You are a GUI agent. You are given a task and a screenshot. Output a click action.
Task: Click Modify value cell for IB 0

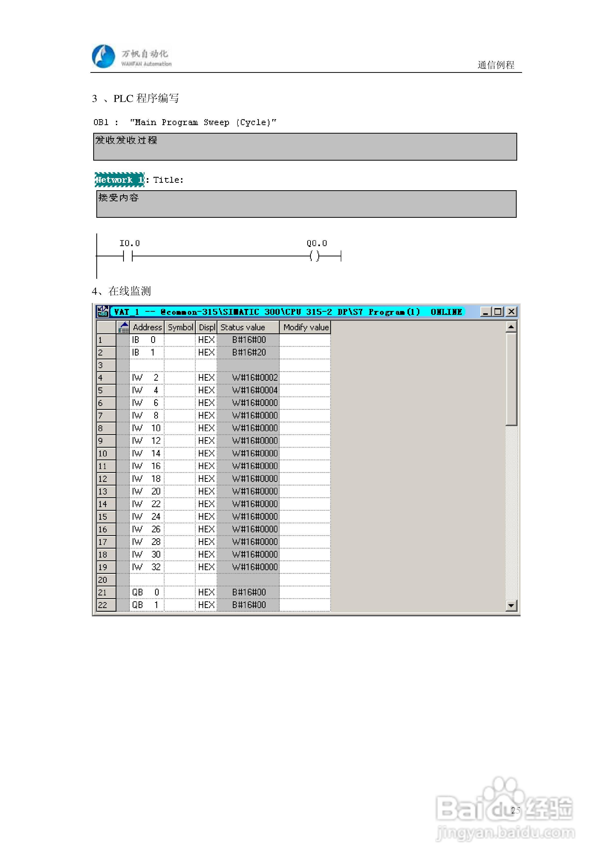coord(305,340)
